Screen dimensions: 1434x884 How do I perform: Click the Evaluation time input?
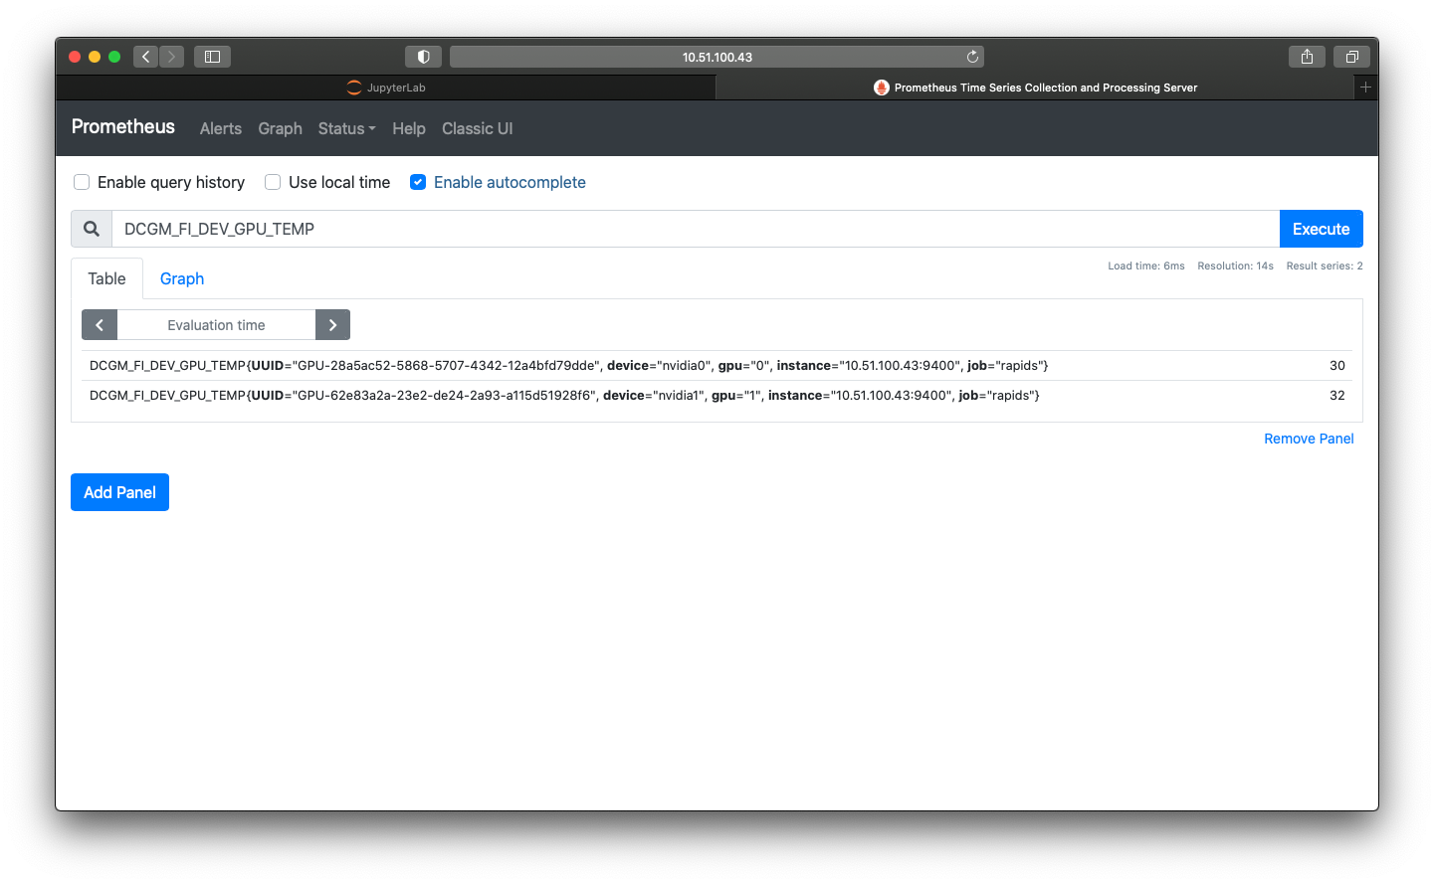(x=216, y=325)
